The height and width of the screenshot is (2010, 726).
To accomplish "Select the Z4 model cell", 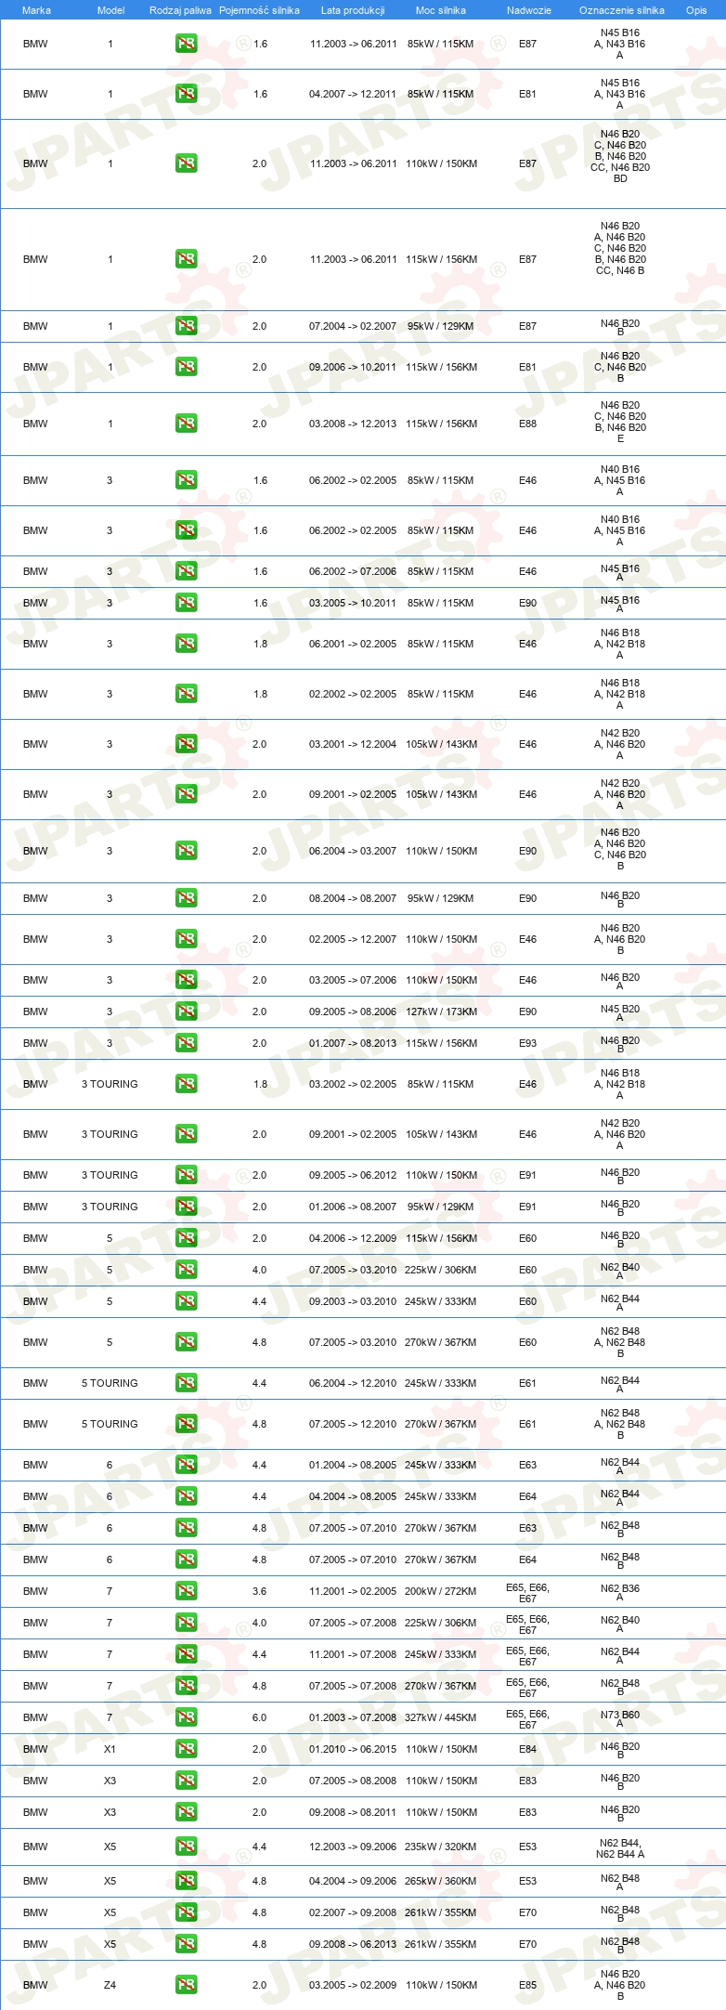I will pos(110,1985).
